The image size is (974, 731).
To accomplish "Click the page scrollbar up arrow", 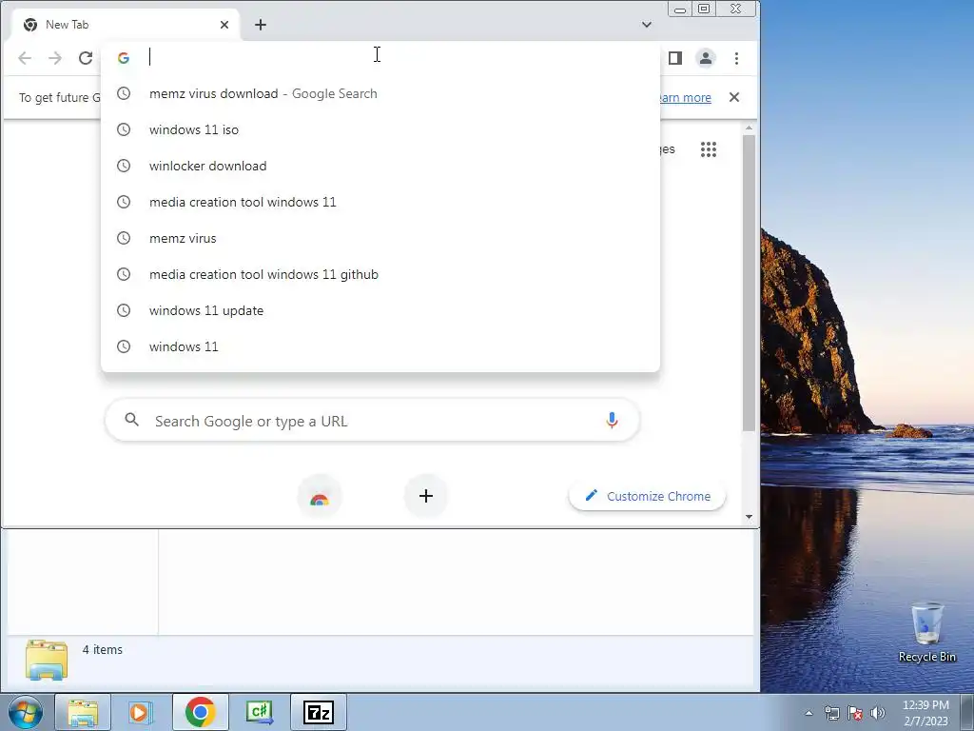I will click(749, 128).
